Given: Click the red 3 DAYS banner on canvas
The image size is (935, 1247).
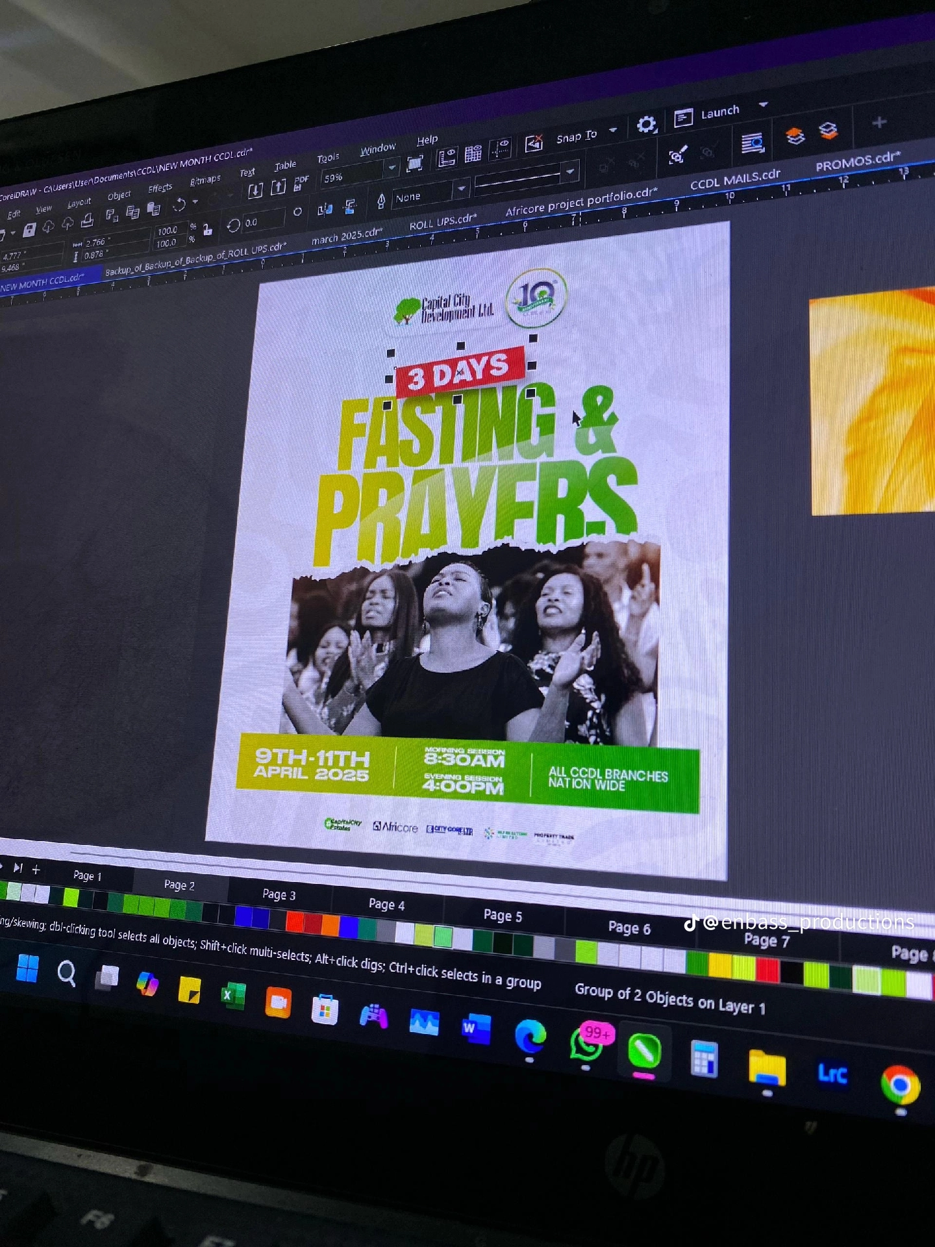Looking at the screenshot, I should (459, 372).
